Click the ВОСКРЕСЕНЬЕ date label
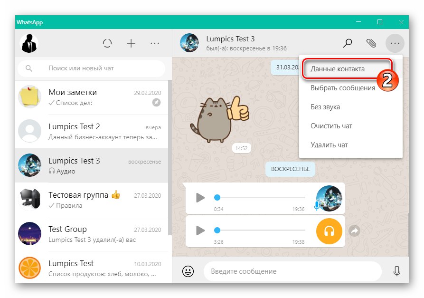The height and width of the screenshot is (298, 424). 290,169
